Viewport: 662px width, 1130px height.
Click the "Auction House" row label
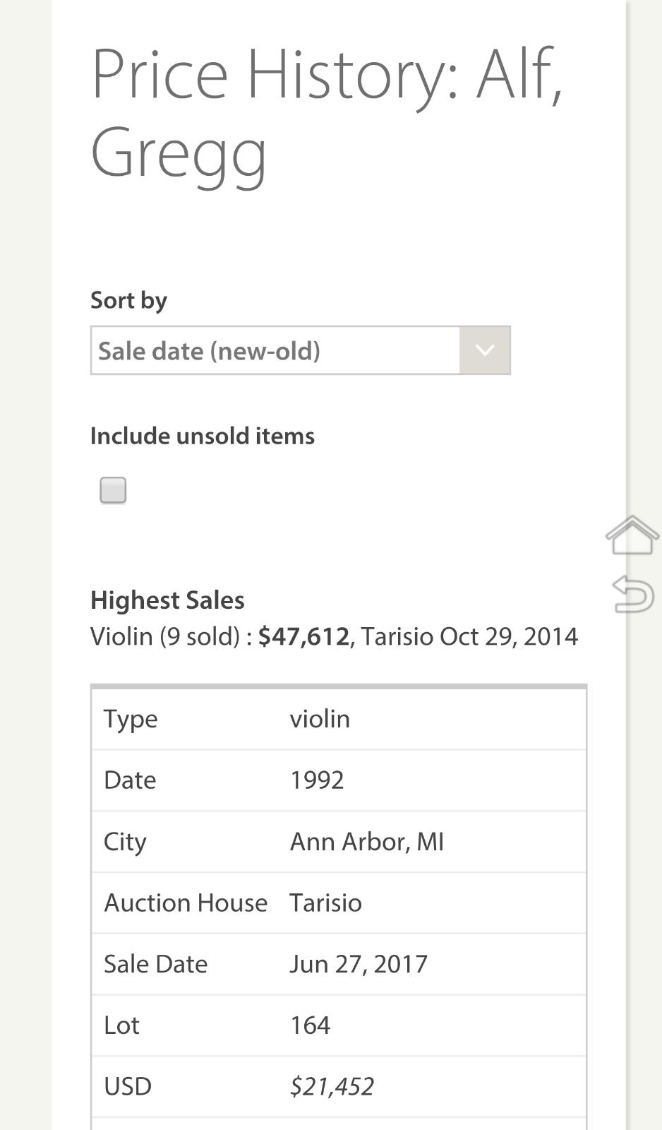(186, 903)
